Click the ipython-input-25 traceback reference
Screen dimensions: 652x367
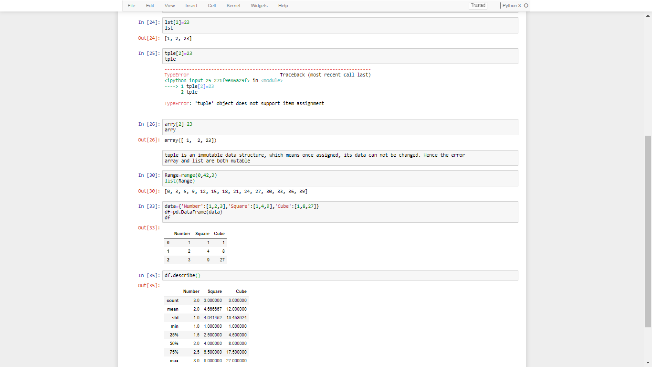click(x=207, y=81)
